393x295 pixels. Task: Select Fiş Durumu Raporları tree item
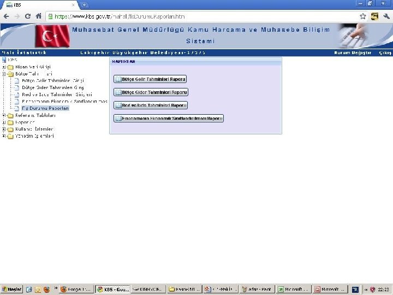(45, 108)
